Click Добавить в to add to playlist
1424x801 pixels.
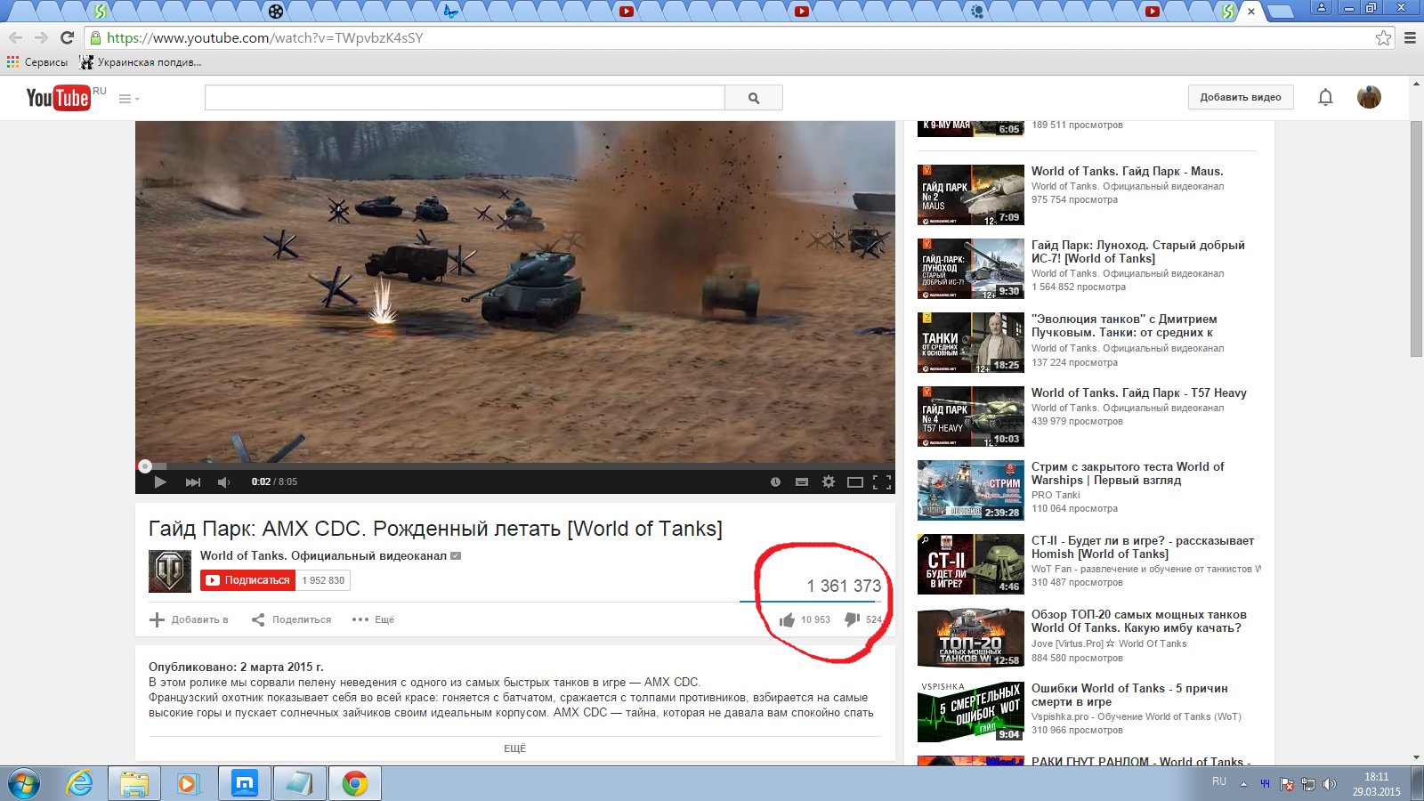[x=189, y=619]
